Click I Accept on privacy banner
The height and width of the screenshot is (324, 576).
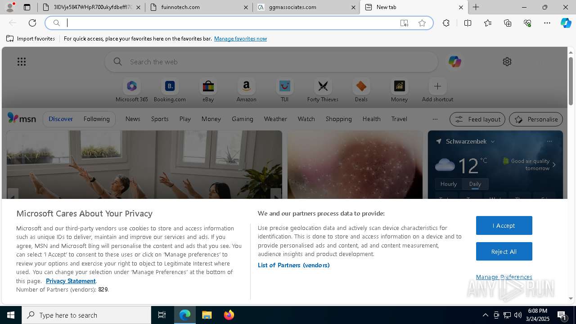point(504,225)
